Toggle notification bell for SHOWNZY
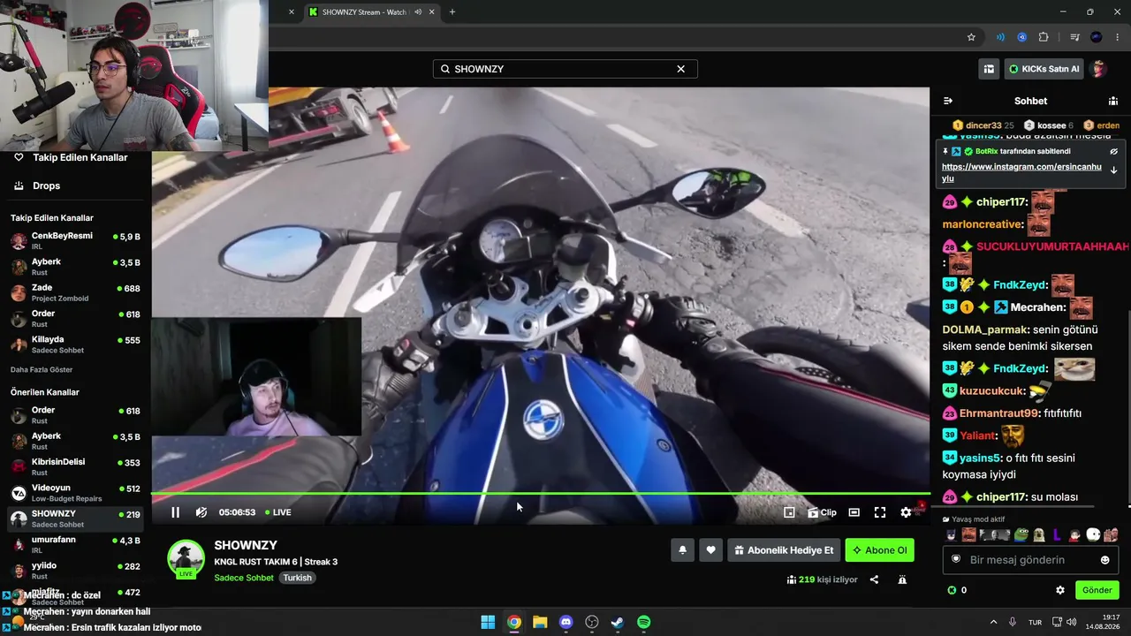This screenshot has width=1131, height=636. click(682, 550)
